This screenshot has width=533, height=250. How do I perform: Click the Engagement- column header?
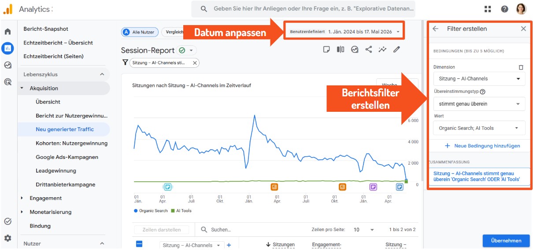(x=327, y=245)
